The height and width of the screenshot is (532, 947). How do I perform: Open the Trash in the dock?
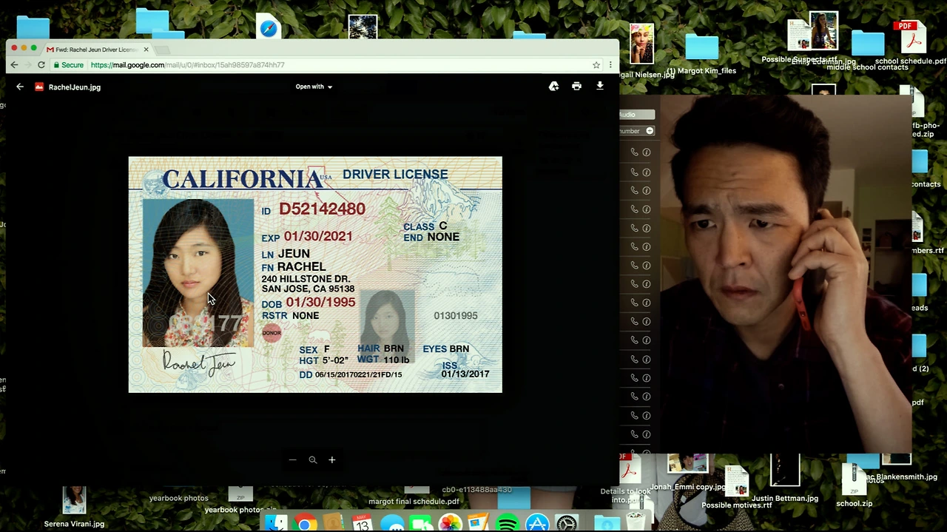(x=636, y=520)
